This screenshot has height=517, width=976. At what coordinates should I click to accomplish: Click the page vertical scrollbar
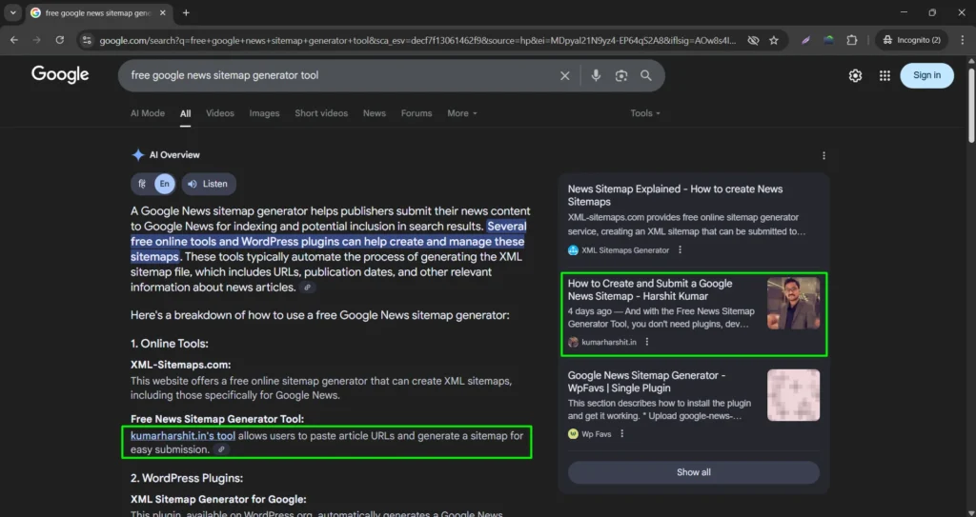(971, 106)
